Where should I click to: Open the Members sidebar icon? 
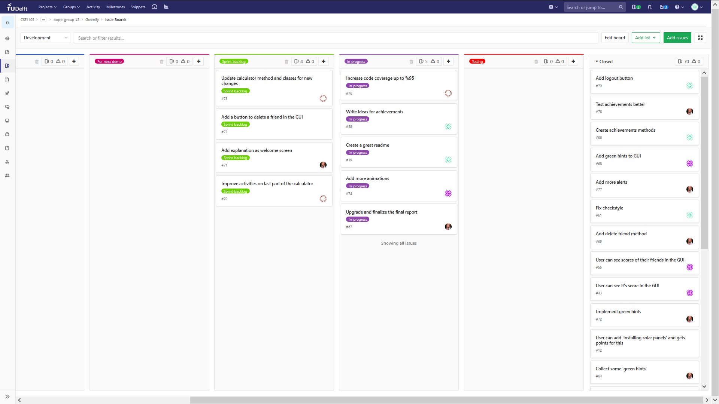click(x=7, y=175)
